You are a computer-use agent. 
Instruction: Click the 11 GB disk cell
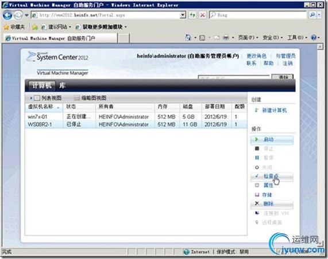[190, 124]
